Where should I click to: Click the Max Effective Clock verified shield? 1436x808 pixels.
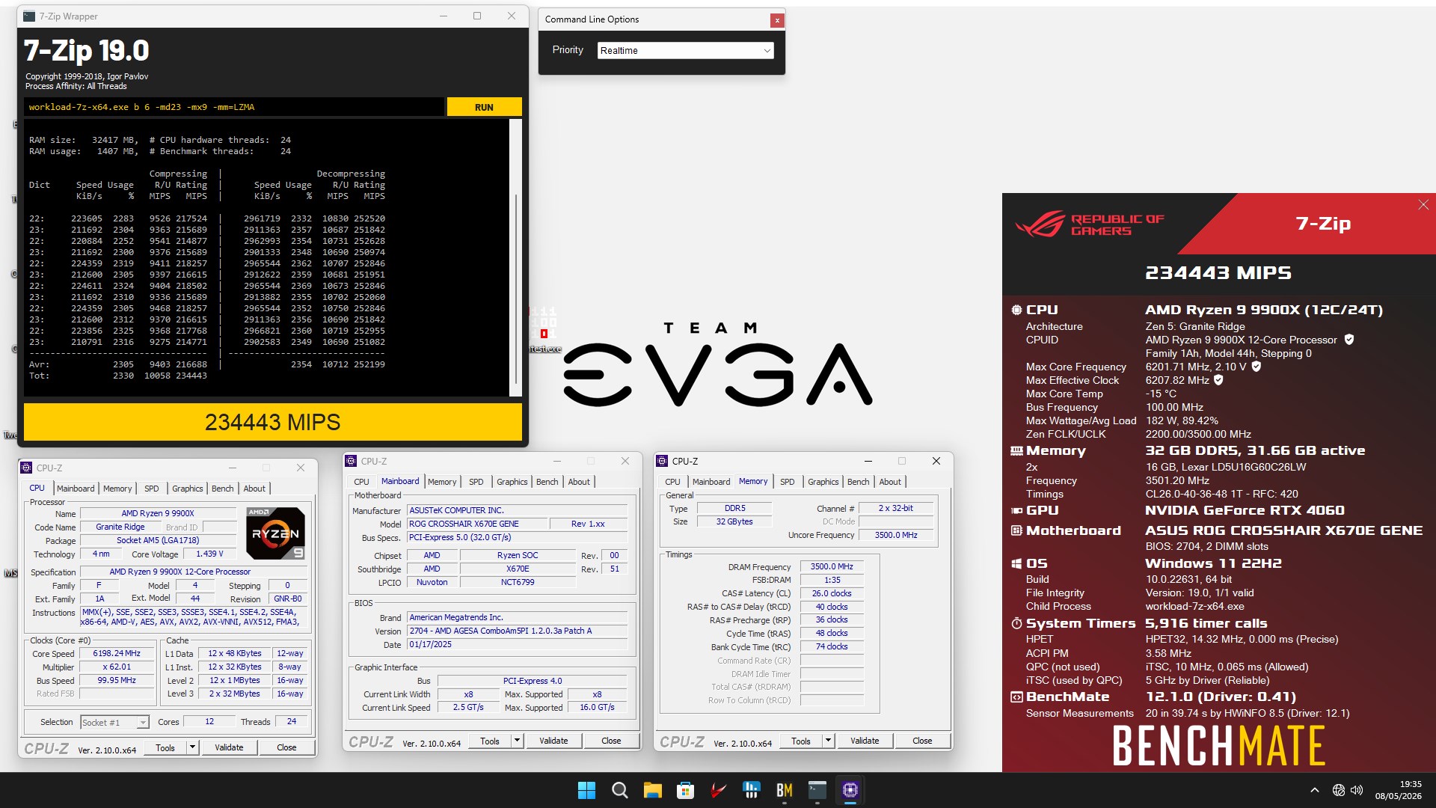coord(1218,380)
